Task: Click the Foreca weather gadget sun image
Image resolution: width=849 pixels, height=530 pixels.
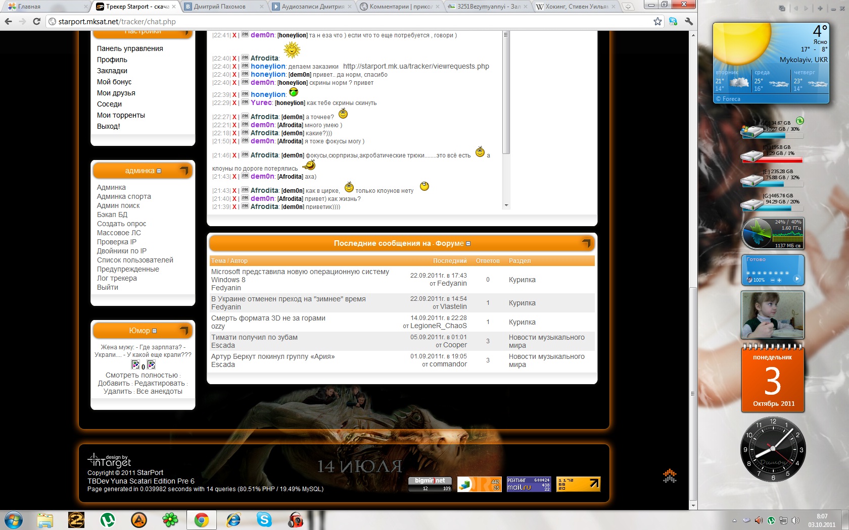Action: pos(742,45)
